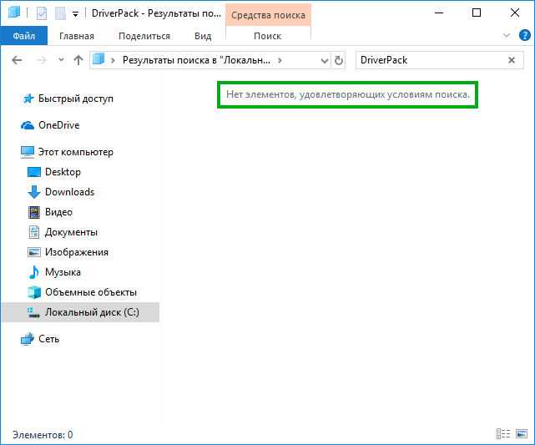
Task: Open Help with the question mark icon
Action: pyautogui.click(x=524, y=35)
